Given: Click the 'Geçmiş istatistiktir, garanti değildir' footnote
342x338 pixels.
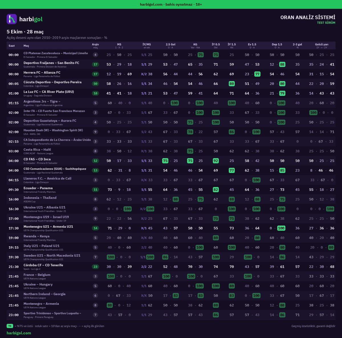Looking at the screenshot, I should (x=313, y=326).
